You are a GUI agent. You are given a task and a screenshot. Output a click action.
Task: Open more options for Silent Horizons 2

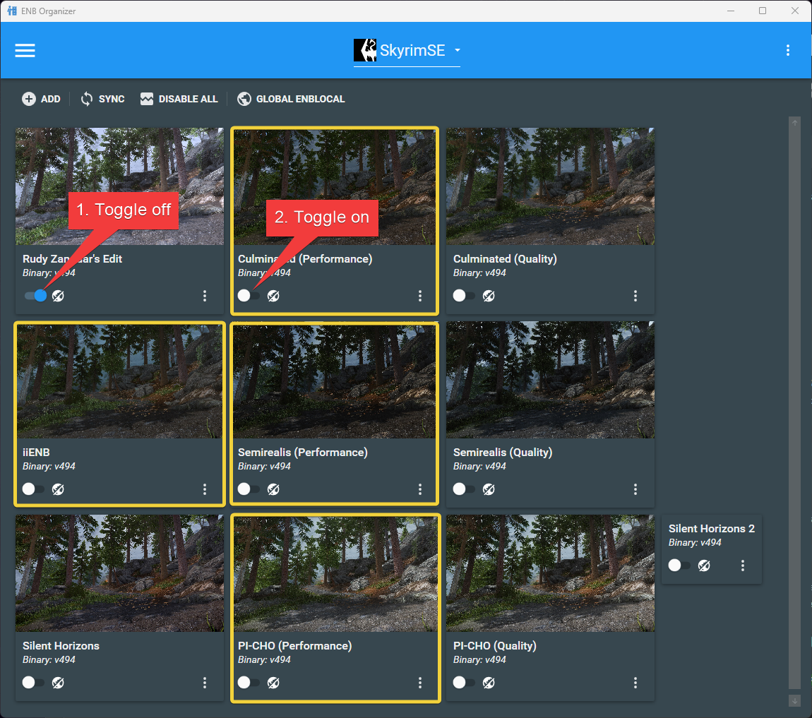[743, 566]
